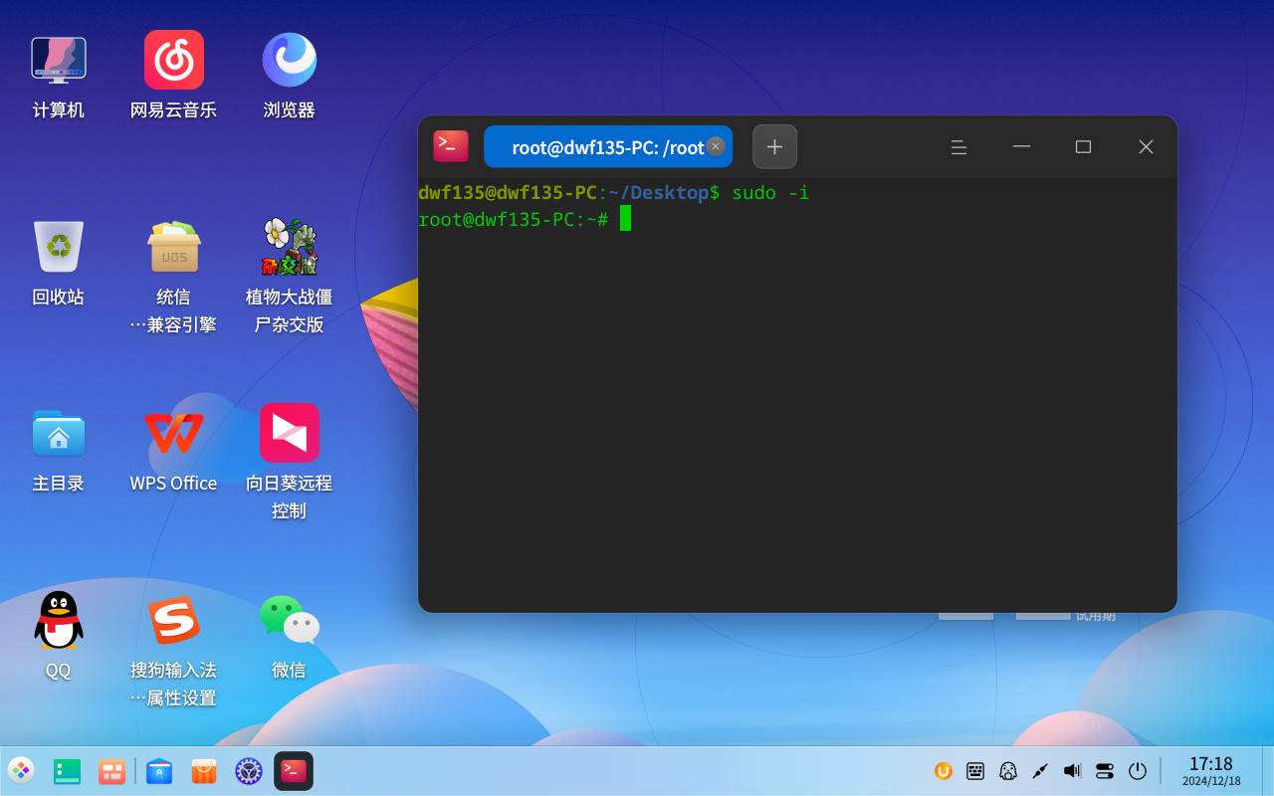The height and width of the screenshot is (796, 1274).
Task: Open the UOS compatibility engine icon
Action: tap(173, 246)
